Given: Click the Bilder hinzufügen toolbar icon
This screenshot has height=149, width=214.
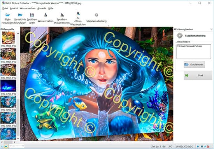Looking at the screenshot, I should click(7, 15).
